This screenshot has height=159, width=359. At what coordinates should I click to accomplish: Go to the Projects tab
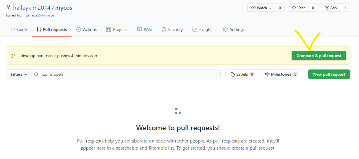(x=117, y=29)
